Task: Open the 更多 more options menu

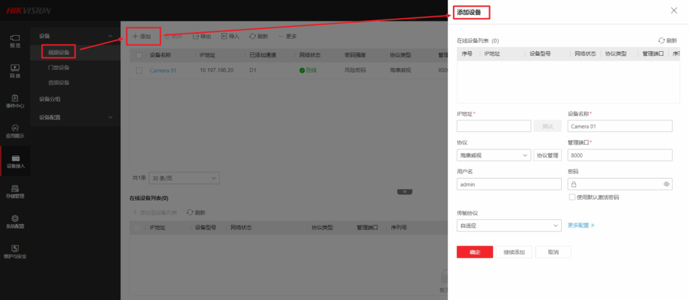Action: coord(287,36)
